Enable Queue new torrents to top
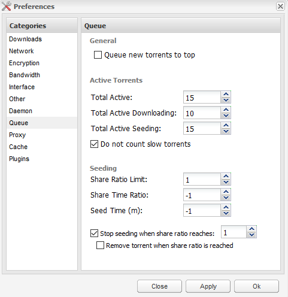 coord(98,54)
